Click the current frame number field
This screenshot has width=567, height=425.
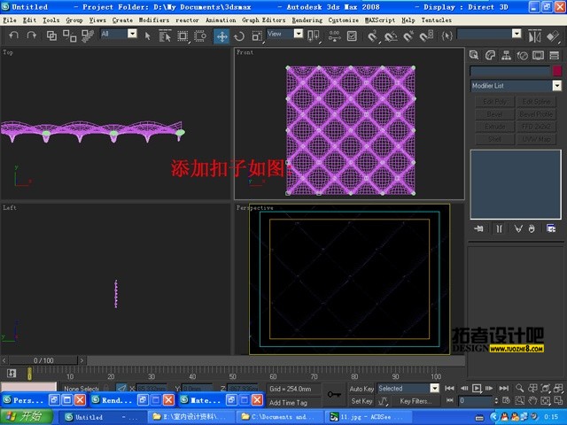[x=475, y=400]
